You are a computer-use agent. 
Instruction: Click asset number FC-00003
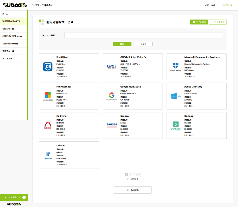tap(60, 70)
